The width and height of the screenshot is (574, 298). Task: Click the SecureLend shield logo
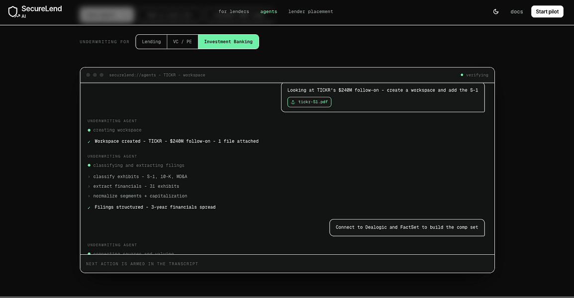13,12
